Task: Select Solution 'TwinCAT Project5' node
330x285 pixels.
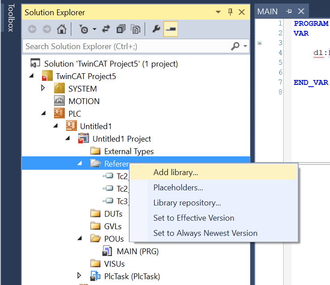Action: 111,64
